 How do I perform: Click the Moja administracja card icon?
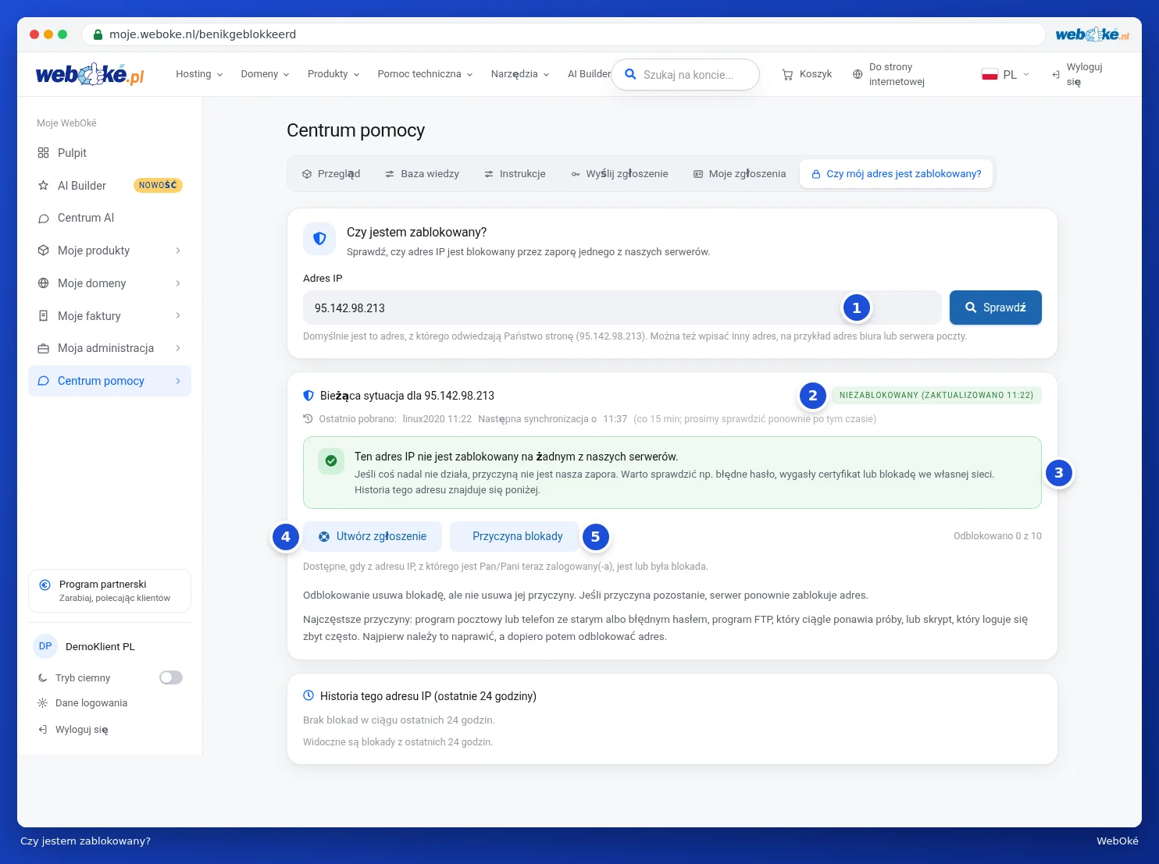[x=43, y=348]
